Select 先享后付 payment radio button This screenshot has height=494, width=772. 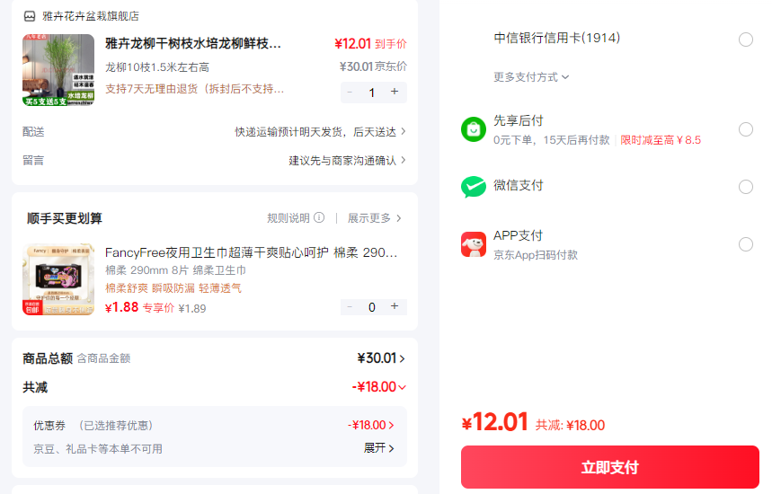(745, 129)
